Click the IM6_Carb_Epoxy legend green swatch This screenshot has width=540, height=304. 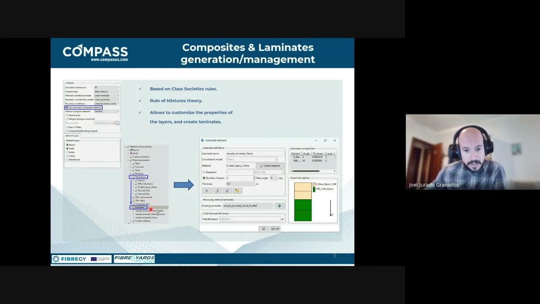pos(314,189)
